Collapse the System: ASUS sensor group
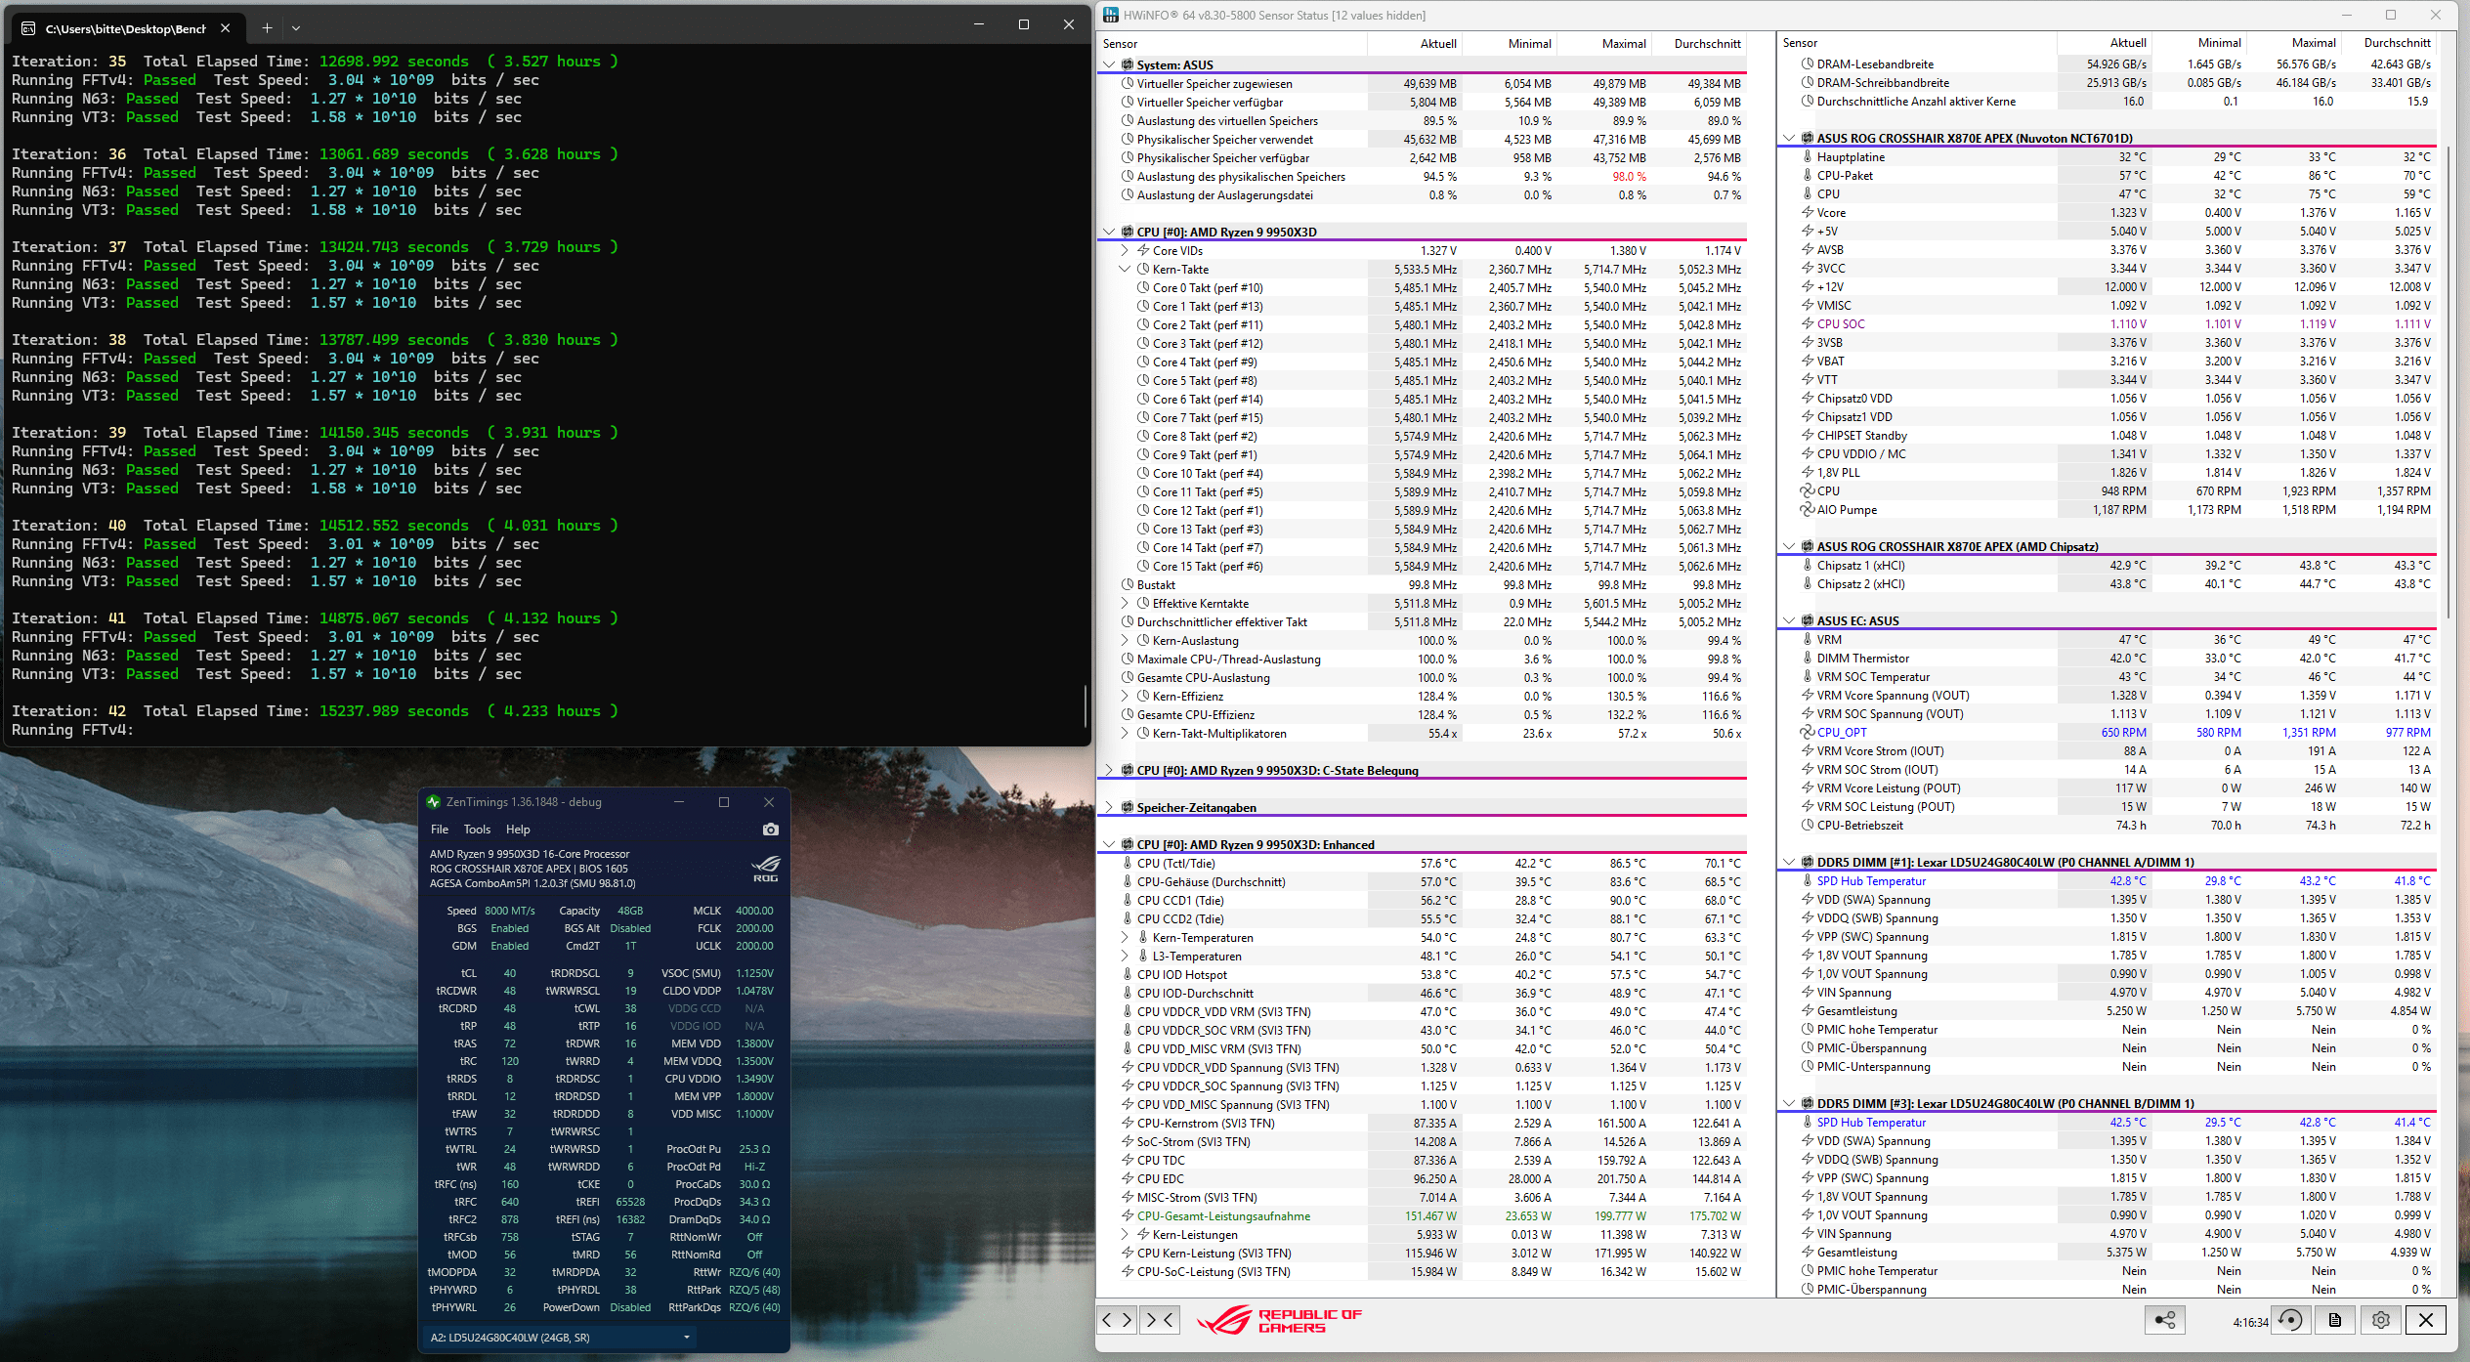 coord(1109,64)
